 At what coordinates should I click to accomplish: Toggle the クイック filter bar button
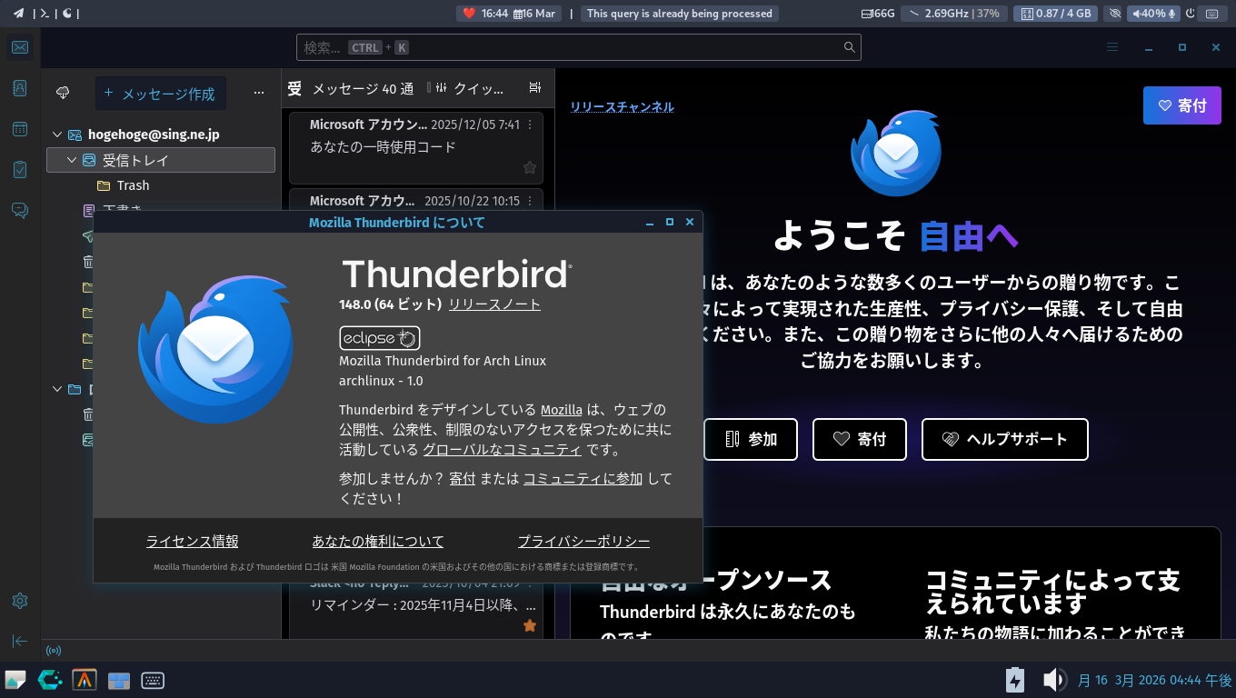click(469, 88)
